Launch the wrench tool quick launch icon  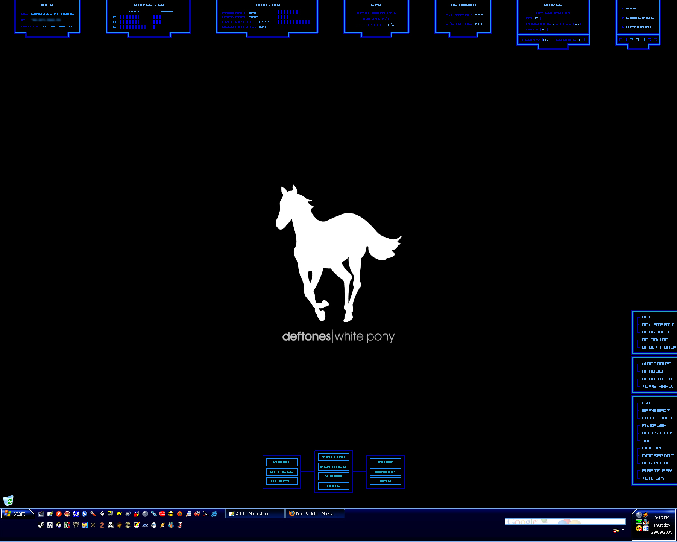[x=93, y=514]
